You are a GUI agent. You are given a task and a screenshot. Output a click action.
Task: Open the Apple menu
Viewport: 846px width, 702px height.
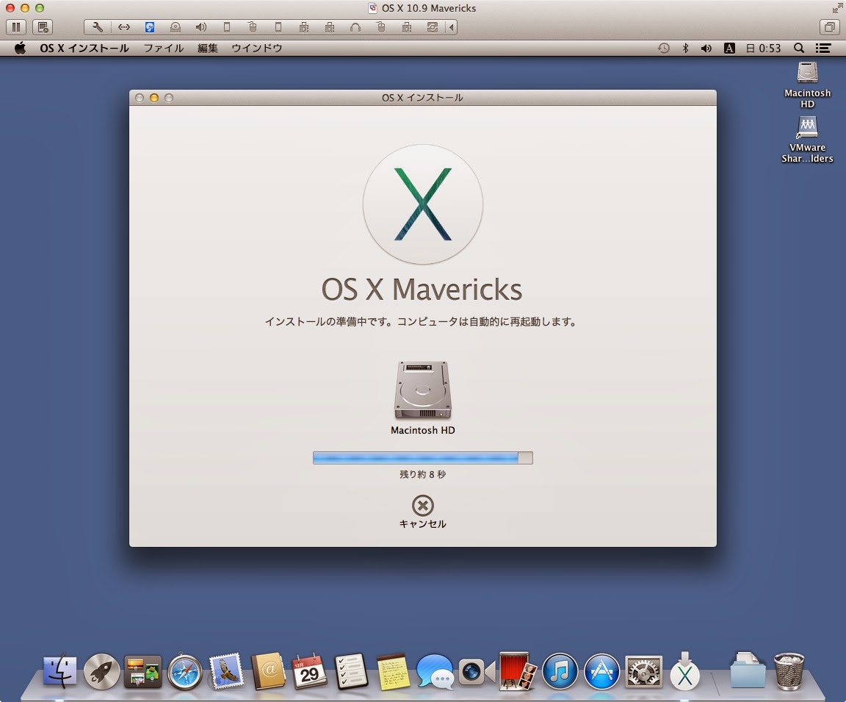click(20, 48)
